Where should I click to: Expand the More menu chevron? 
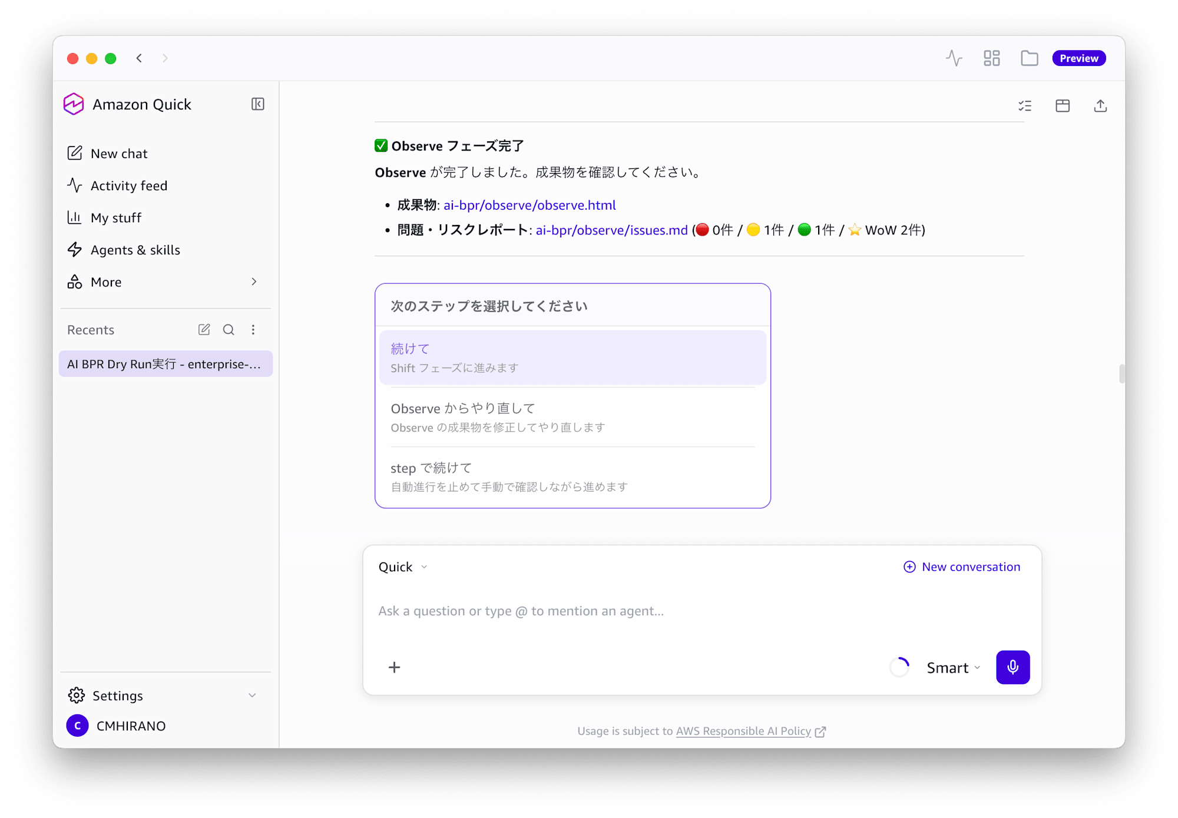tap(254, 282)
